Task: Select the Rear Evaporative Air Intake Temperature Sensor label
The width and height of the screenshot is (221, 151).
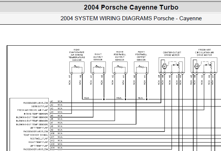Action: pos(77,55)
